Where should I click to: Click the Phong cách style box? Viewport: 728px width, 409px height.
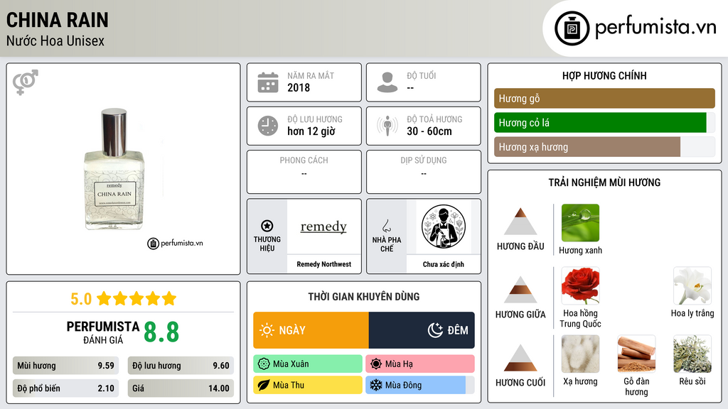pyautogui.click(x=304, y=172)
